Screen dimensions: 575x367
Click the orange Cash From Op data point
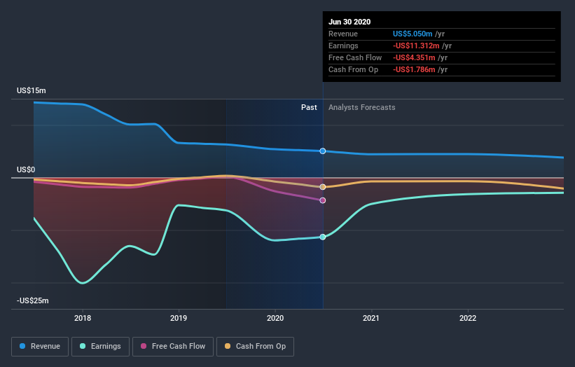tap(323, 187)
